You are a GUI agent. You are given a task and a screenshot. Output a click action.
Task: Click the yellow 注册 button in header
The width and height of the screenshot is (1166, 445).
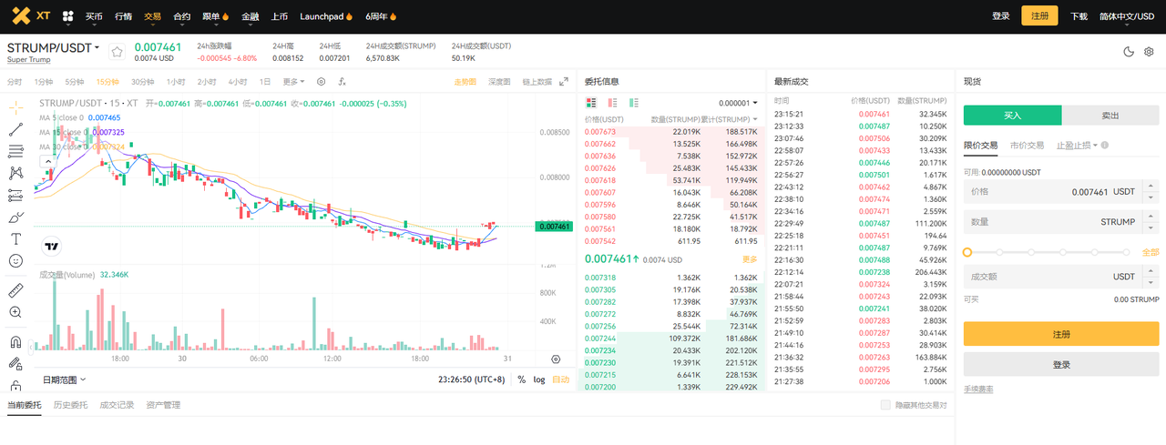1039,16
